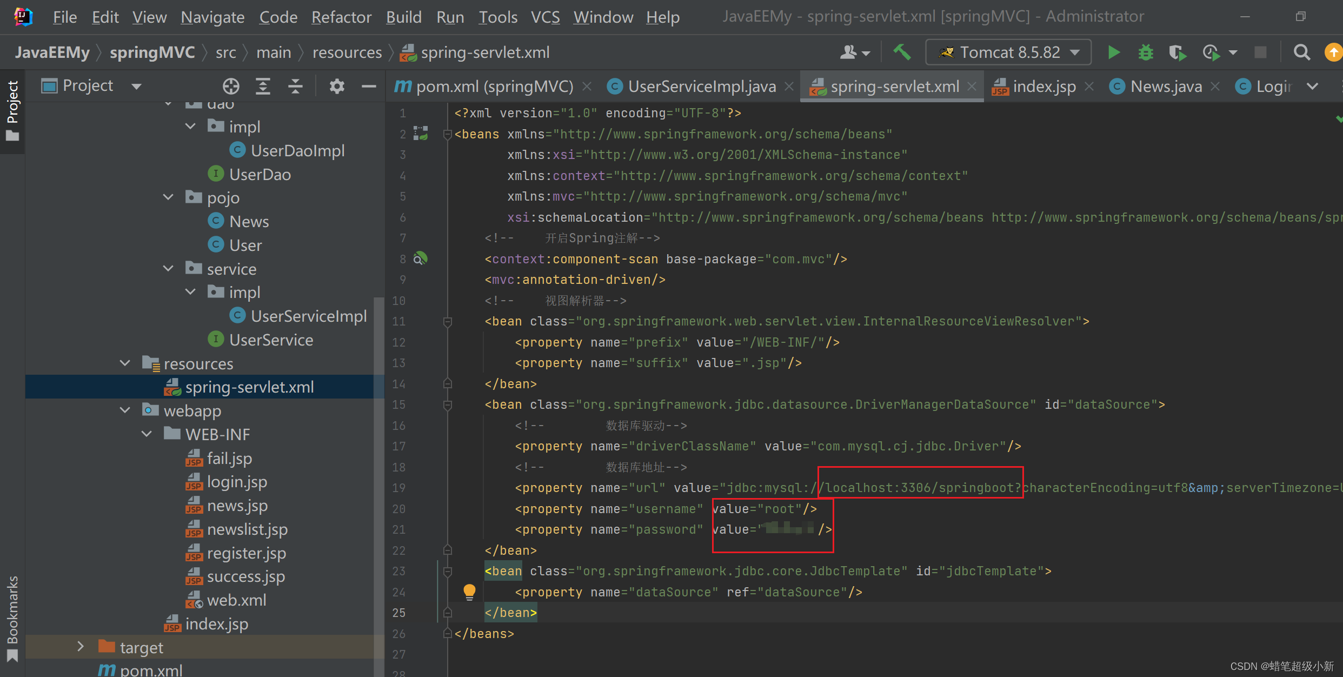This screenshot has width=1343, height=677.
Task: Open Project panel gear options
Action: (x=337, y=86)
